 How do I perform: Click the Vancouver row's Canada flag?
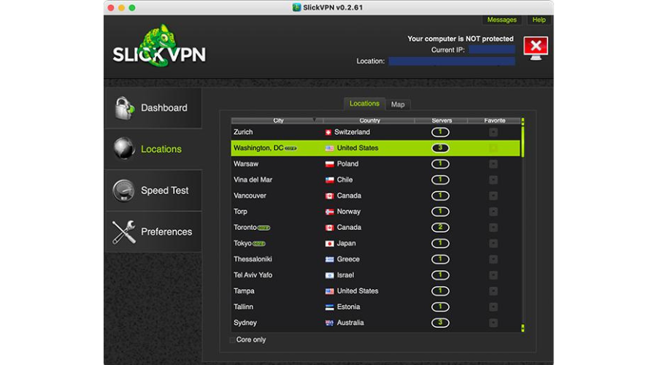click(x=329, y=196)
